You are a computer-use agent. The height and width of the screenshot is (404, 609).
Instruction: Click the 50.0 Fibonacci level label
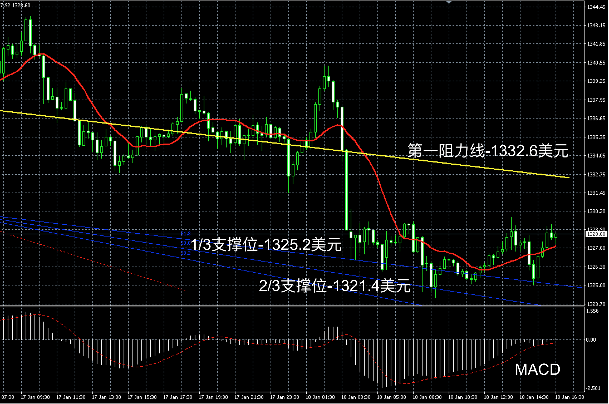[186, 243]
